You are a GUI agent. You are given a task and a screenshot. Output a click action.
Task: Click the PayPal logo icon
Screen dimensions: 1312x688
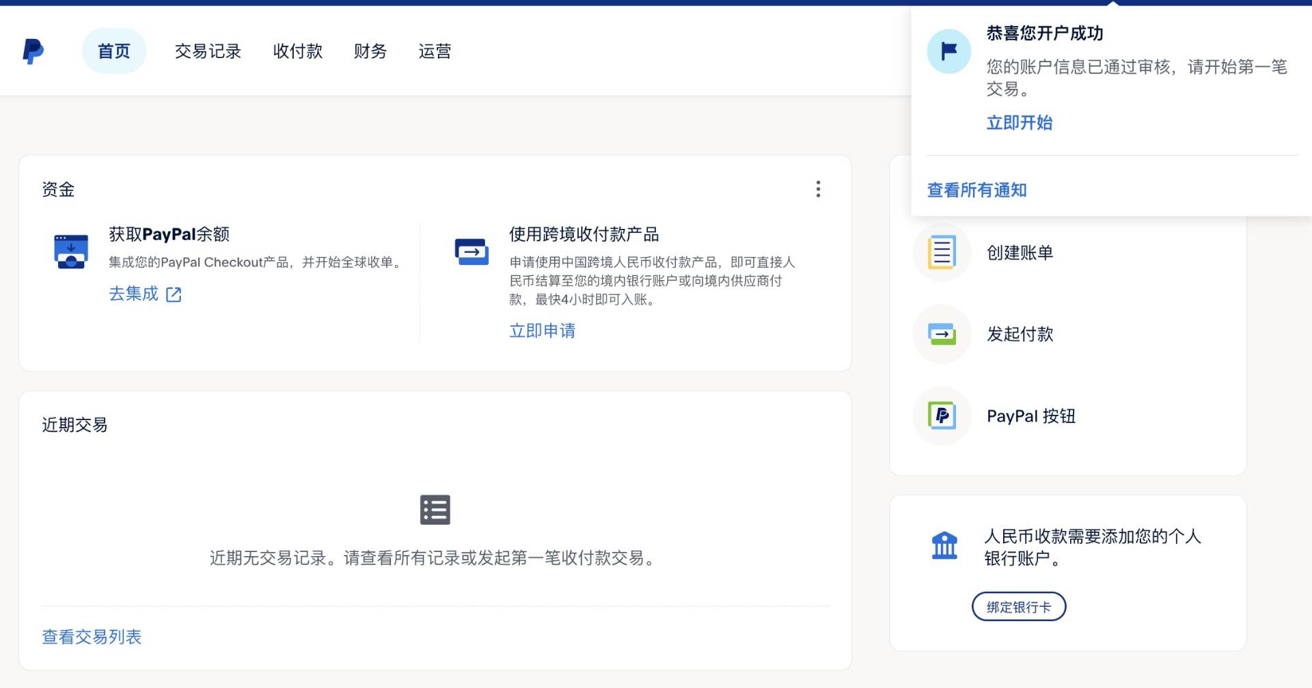pyautogui.click(x=33, y=51)
